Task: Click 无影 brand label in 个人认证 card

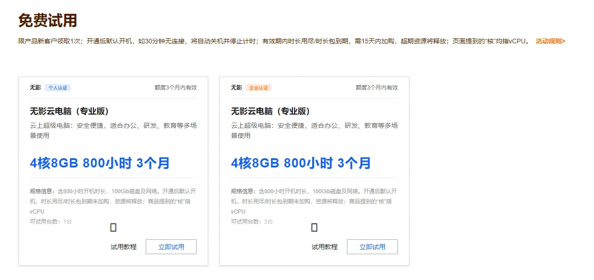Action: (x=36, y=88)
